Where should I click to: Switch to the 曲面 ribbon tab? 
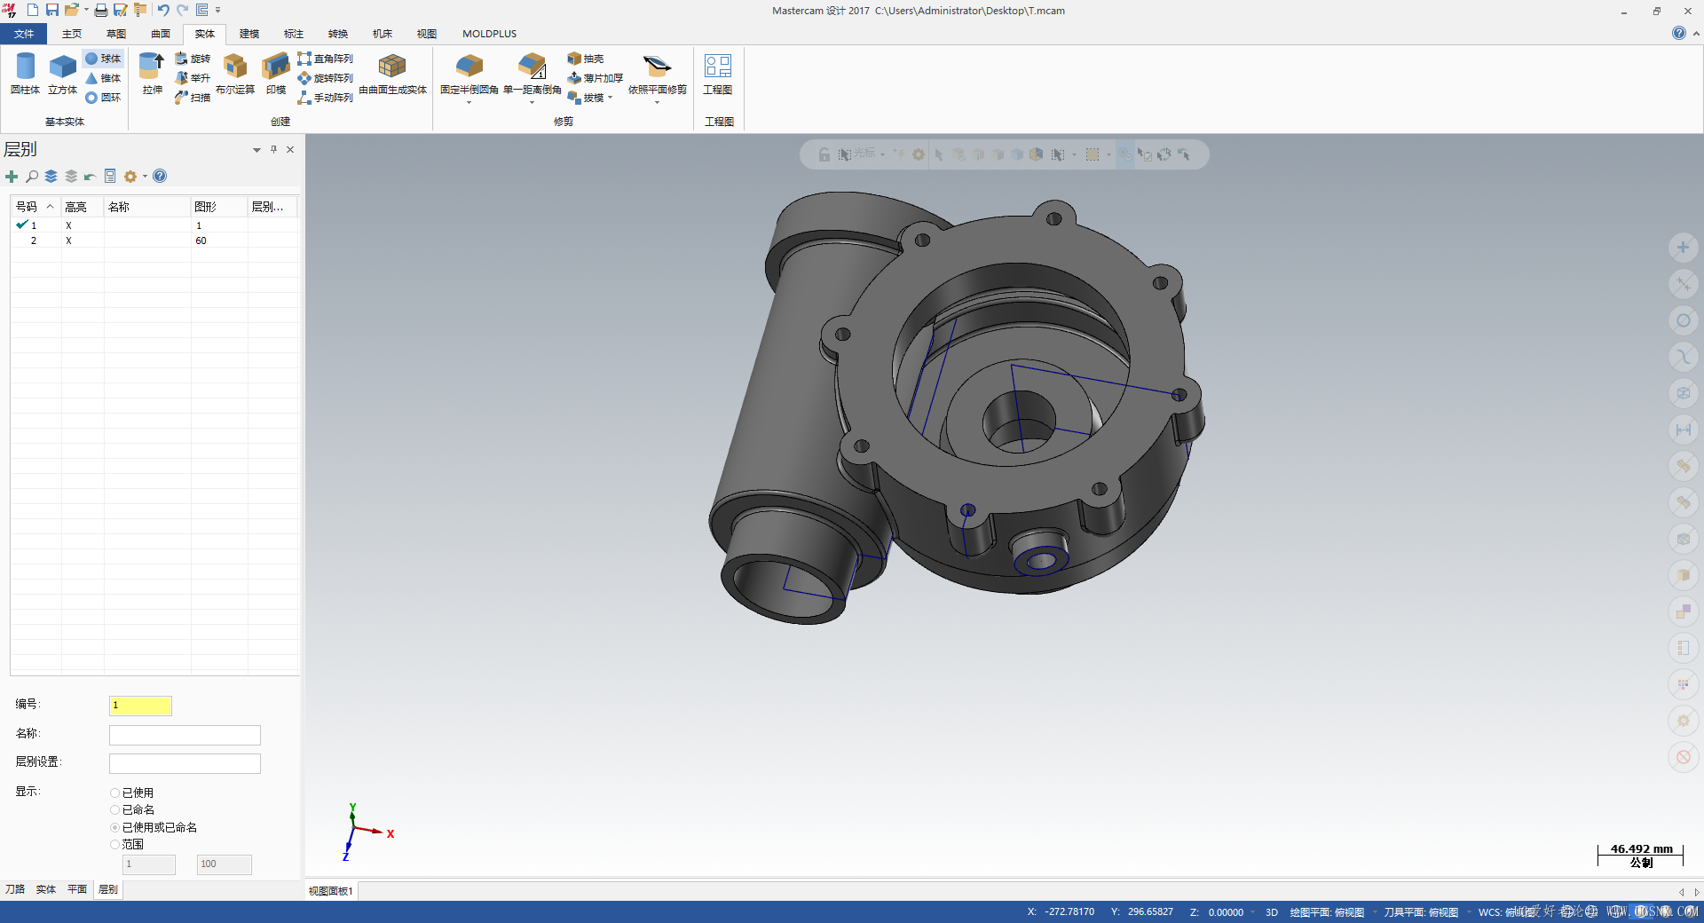pos(161,34)
